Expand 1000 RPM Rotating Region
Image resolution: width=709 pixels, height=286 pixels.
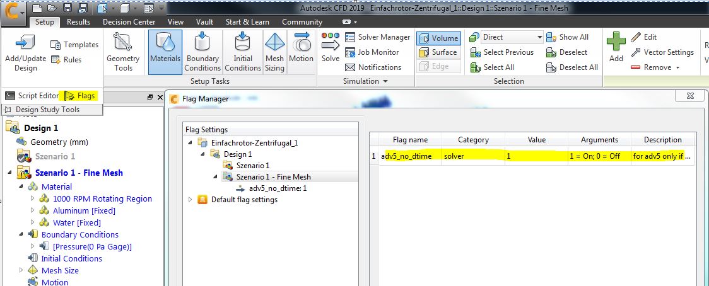32,198
